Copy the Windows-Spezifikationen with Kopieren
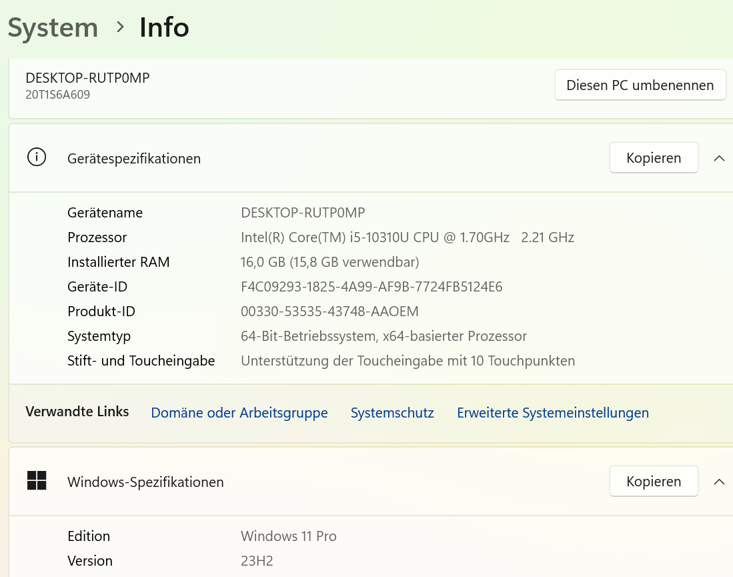 click(x=654, y=482)
